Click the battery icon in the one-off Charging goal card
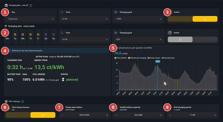223x122 pixels. click(x=116, y=12)
